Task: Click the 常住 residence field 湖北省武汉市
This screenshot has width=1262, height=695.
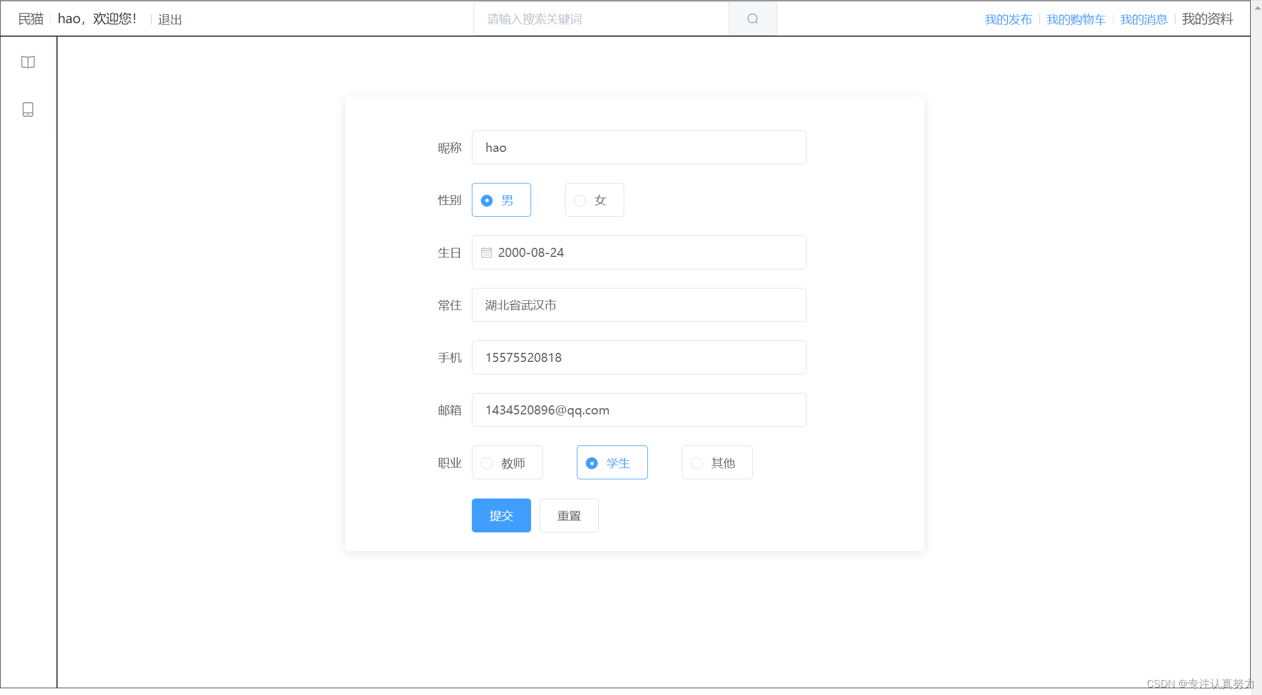Action: (x=639, y=305)
